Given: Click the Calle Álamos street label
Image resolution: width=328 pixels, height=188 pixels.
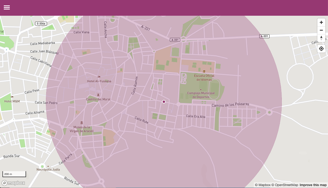Looking at the screenshot, I should pos(135,85).
